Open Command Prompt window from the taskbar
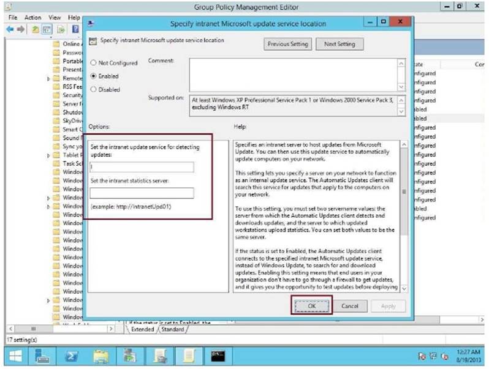 click(x=216, y=356)
